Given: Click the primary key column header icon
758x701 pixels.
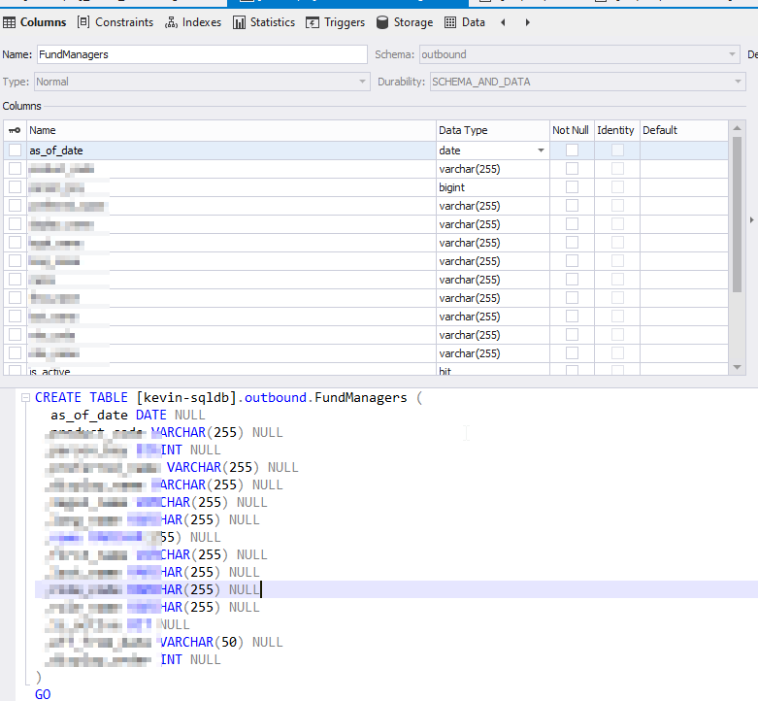Looking at the screenshot, I should click(x=15, y=130).
